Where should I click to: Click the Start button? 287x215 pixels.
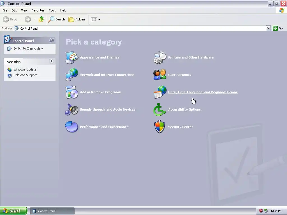[x=13, y=211]
